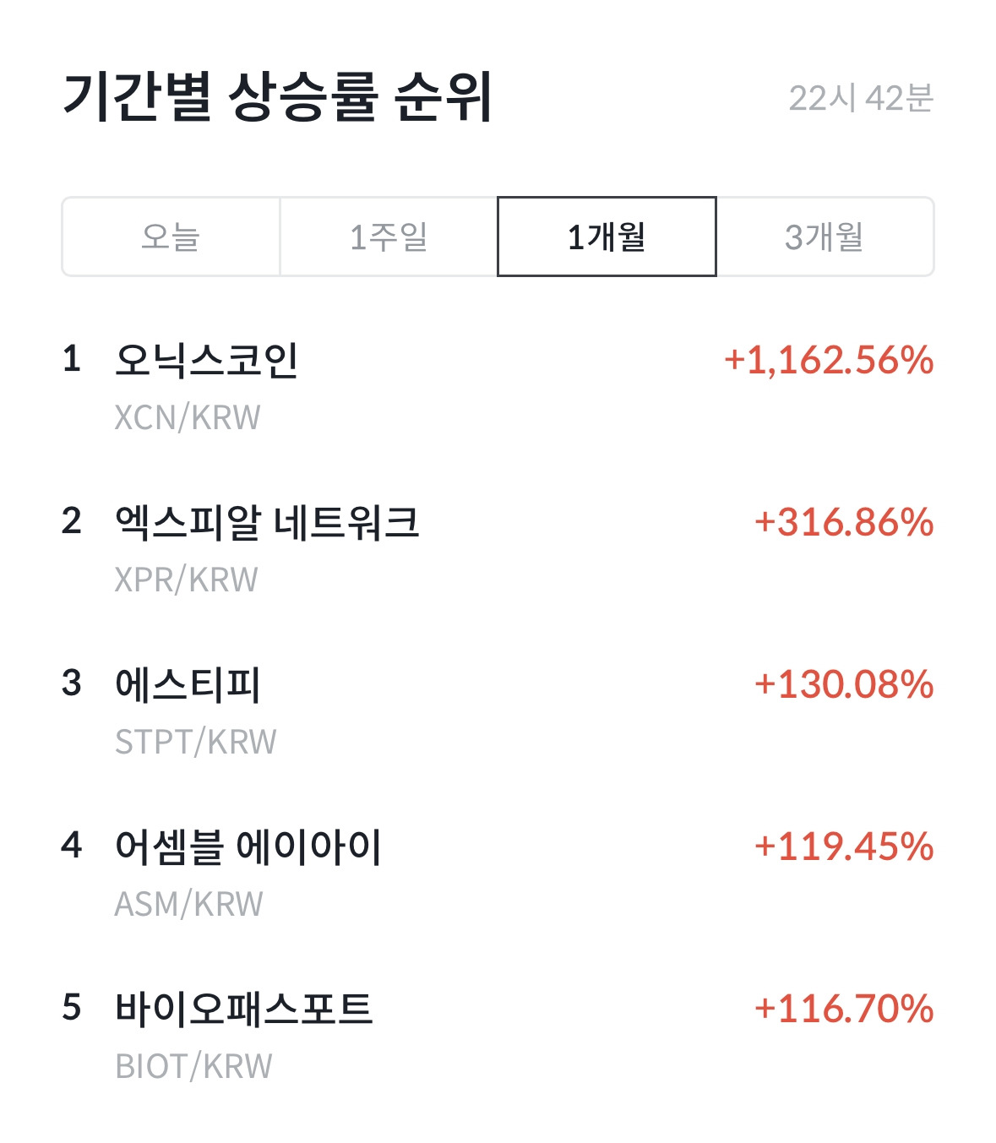Screen dimensions: 996x1143
Task: Click the +1,162.56% gain value
Action: click(829, 361)
